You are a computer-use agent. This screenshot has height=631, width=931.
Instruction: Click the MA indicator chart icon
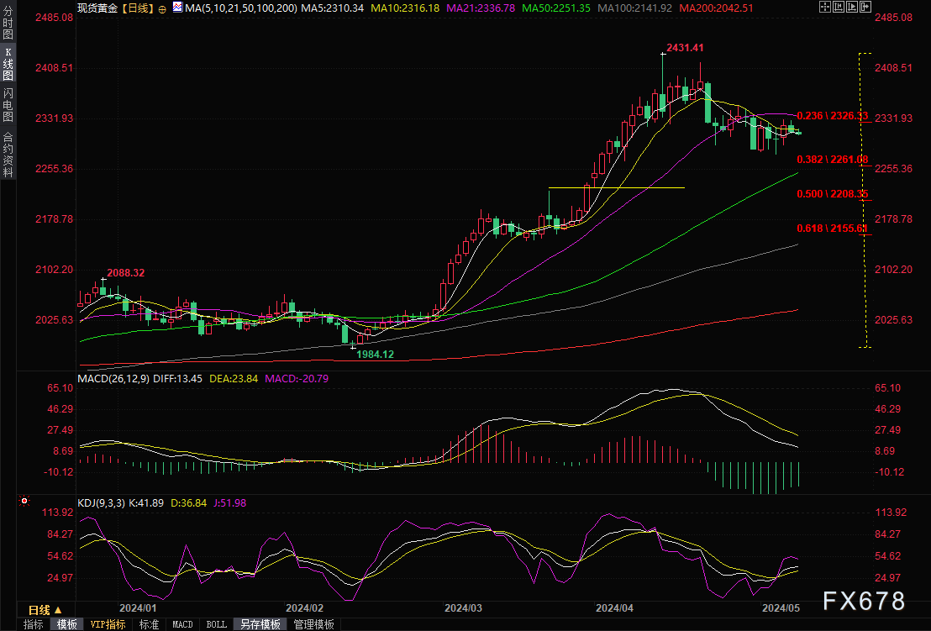176,8
